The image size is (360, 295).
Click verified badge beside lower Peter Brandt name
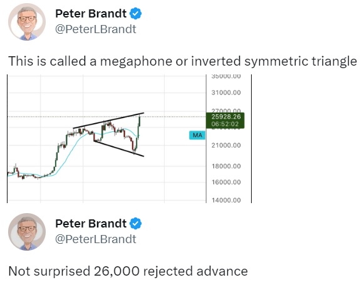135,224
